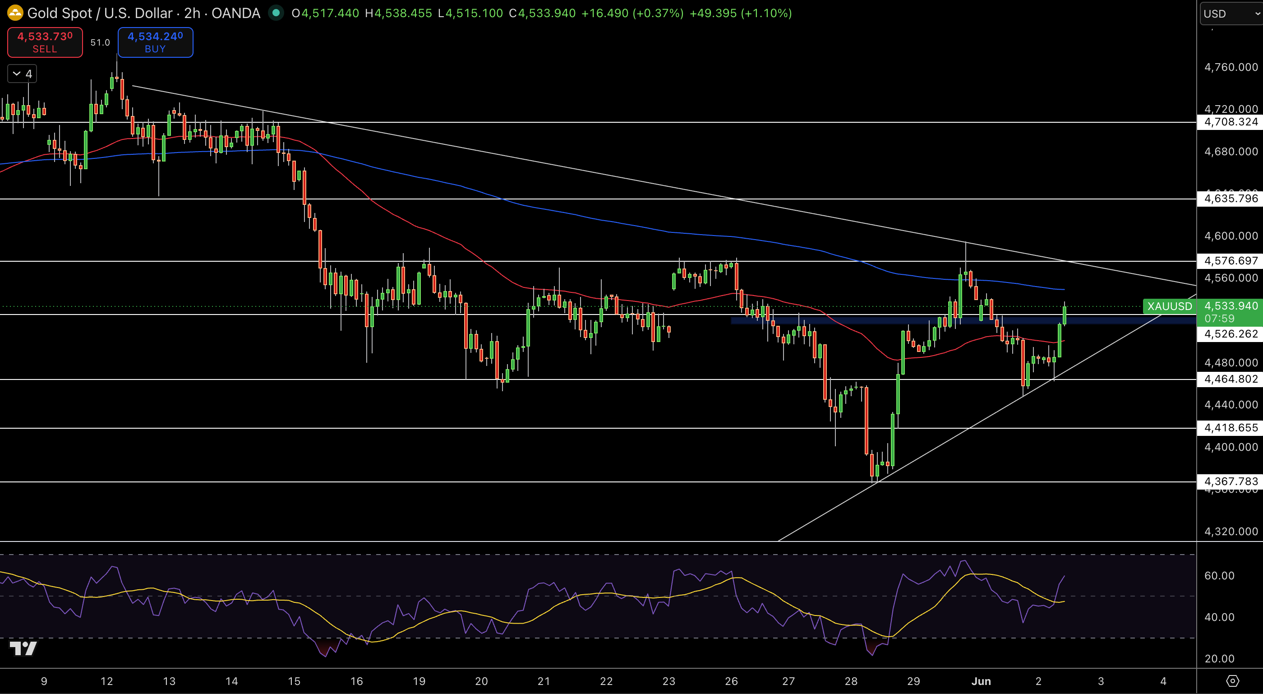1263x694 pixels.
Task: Click the high price value H4,538.455
Action: point(399,13)
